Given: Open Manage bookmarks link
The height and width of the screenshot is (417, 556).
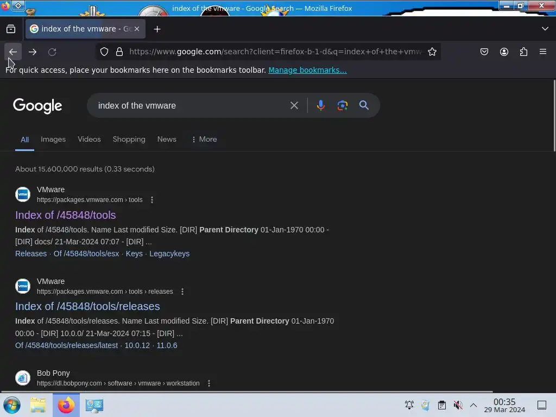Looking at the screenshot, I should (x=307, y=70).
